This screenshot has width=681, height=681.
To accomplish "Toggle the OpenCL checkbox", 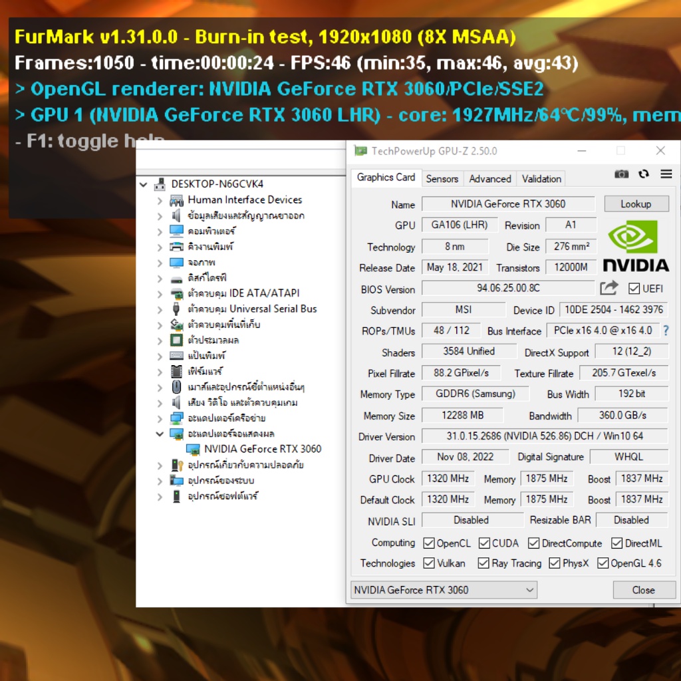I will (429, 543).
